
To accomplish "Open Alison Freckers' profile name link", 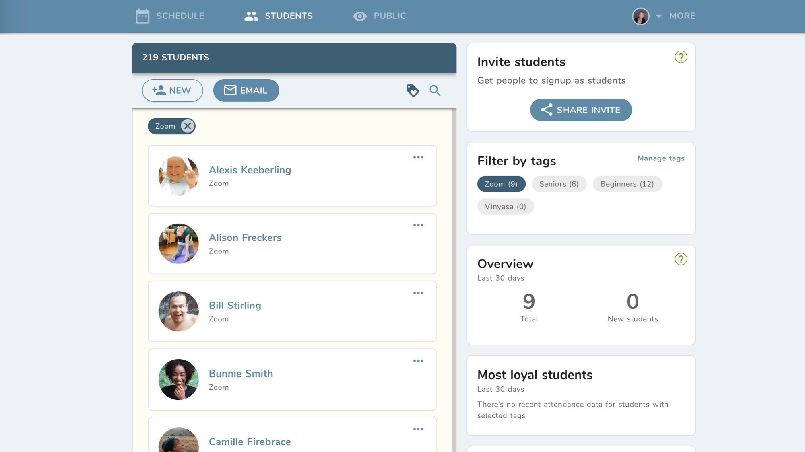I will point(245,238).
